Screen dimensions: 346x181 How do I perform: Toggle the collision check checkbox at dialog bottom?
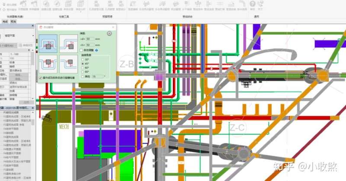[41, 78]
